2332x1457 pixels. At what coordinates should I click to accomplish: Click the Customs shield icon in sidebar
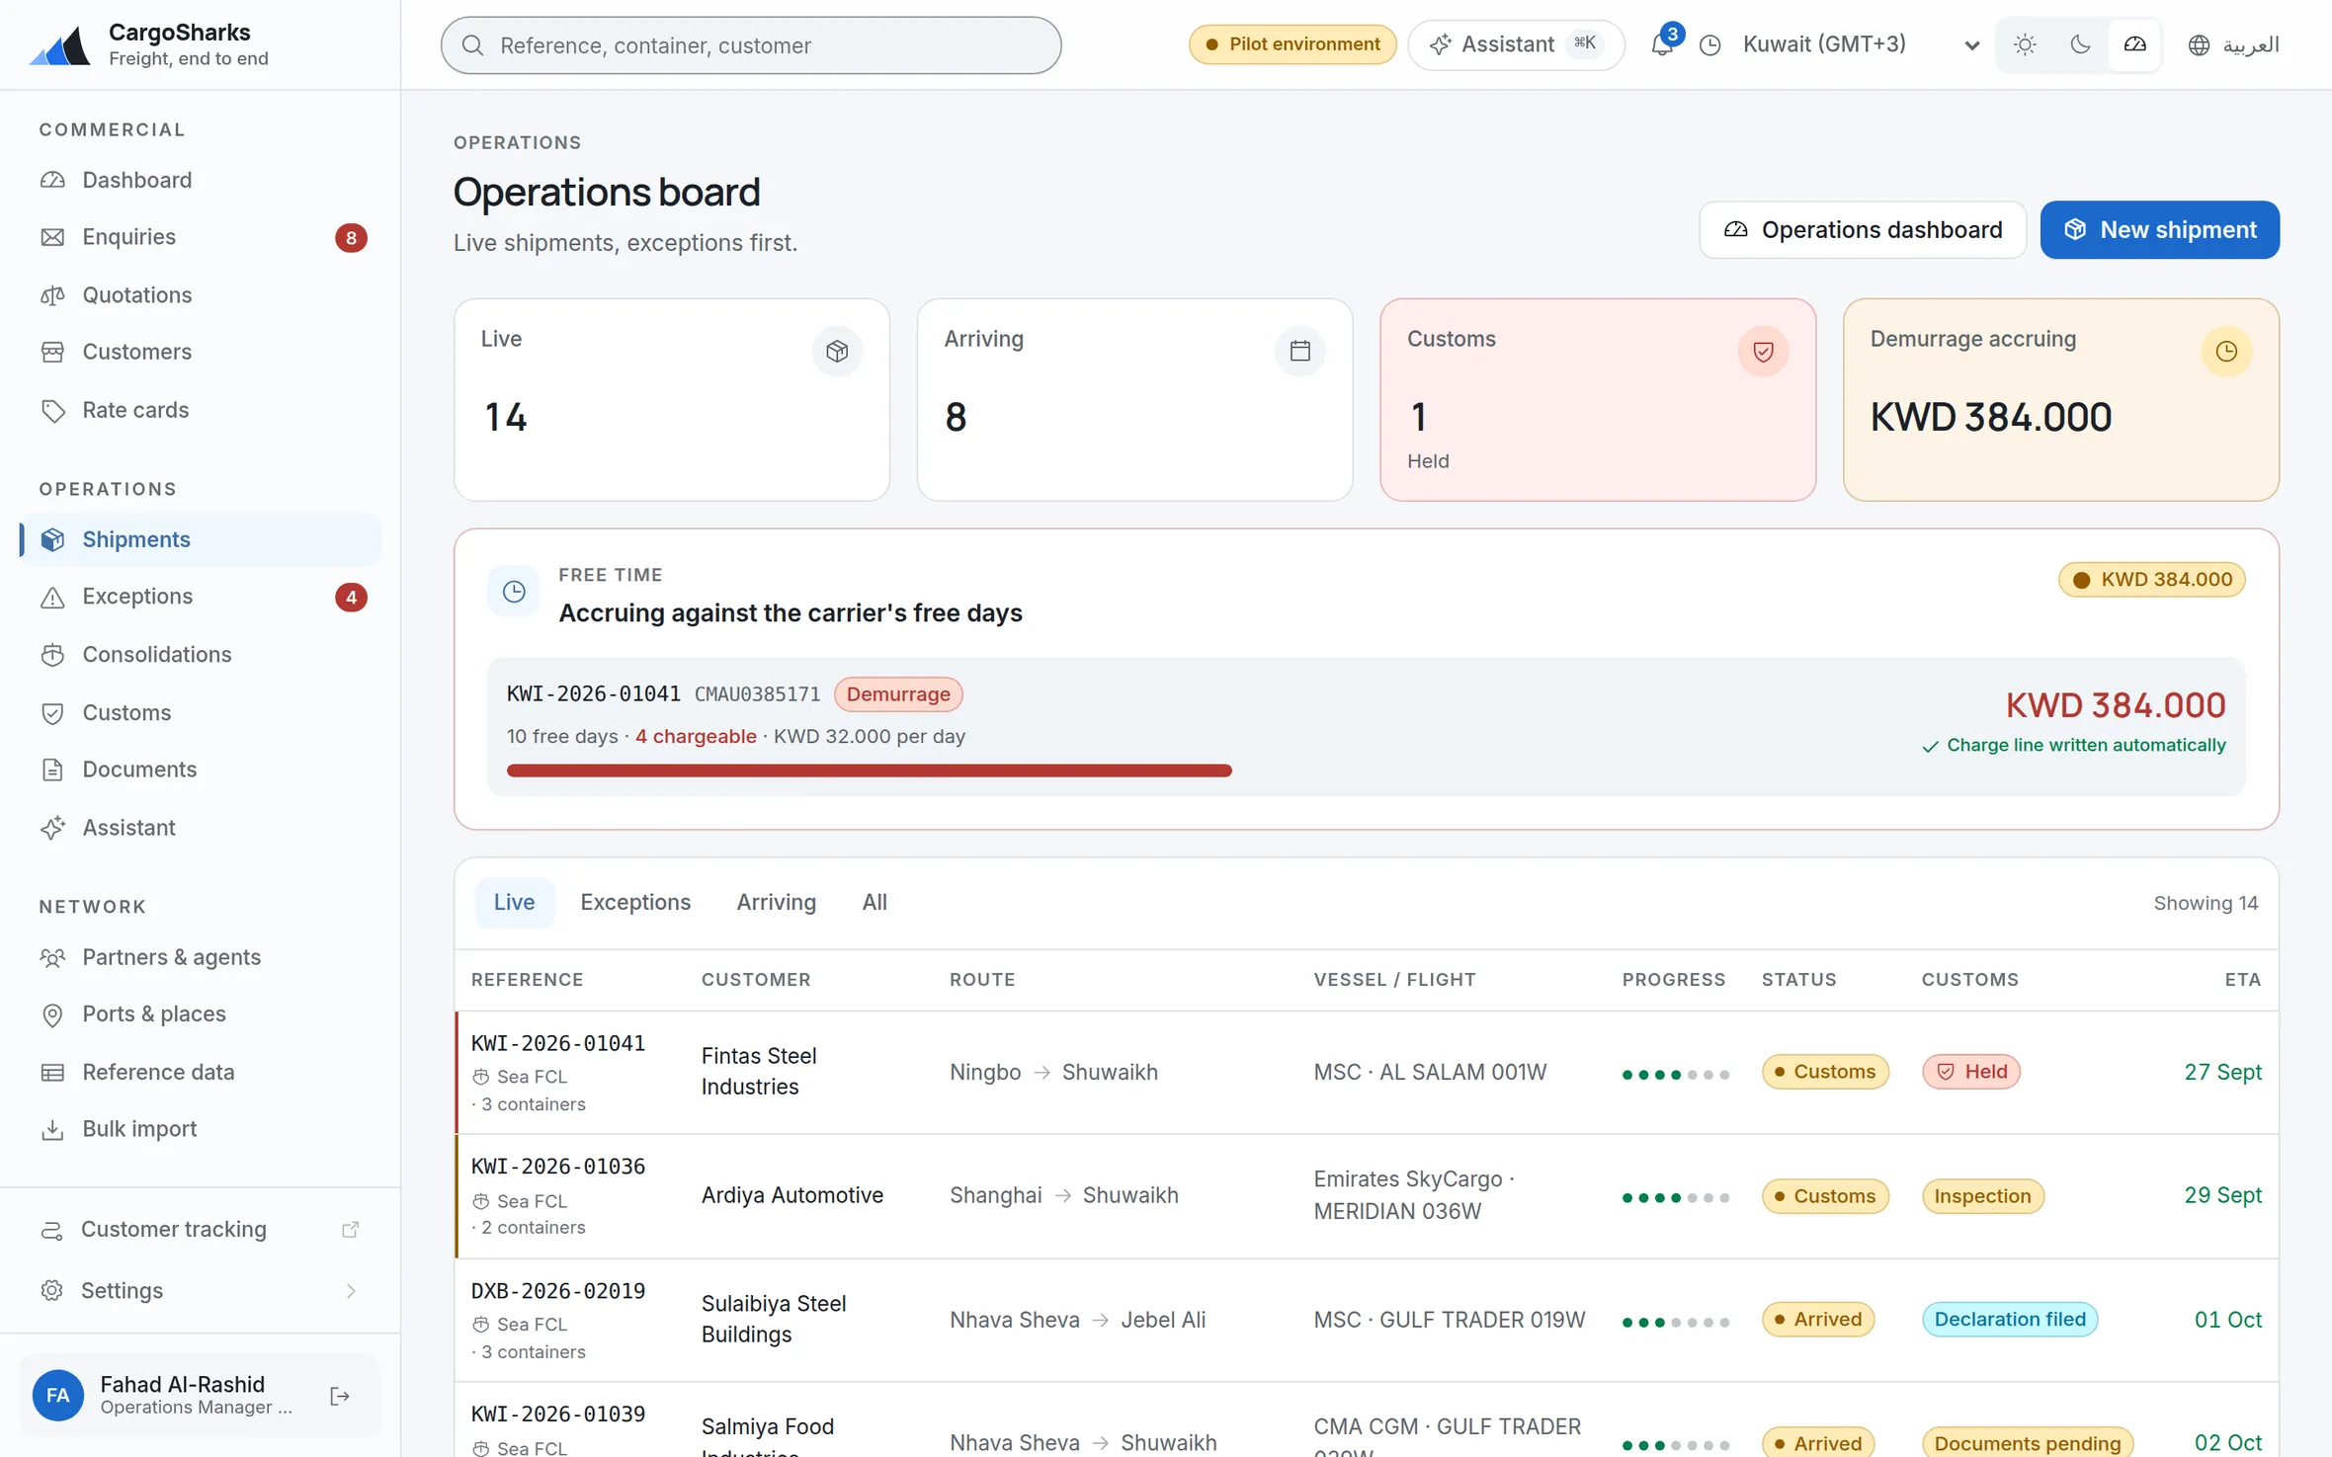coord(53,713)
